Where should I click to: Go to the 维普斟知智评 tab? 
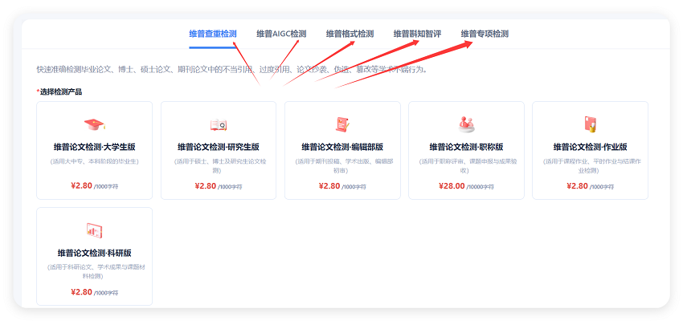[x=417, y=34]
